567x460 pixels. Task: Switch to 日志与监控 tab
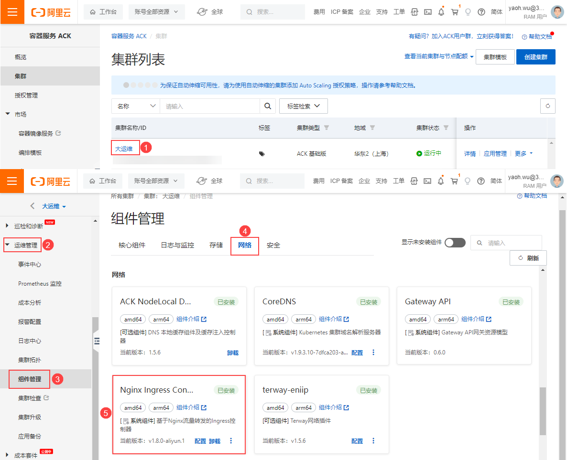click(177, 245)
